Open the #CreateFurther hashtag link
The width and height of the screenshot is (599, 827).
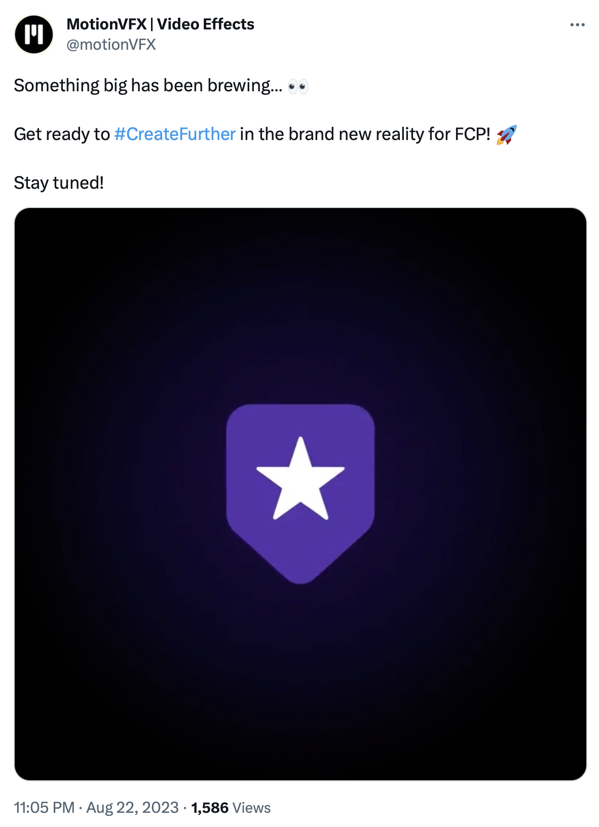(175, 134)
